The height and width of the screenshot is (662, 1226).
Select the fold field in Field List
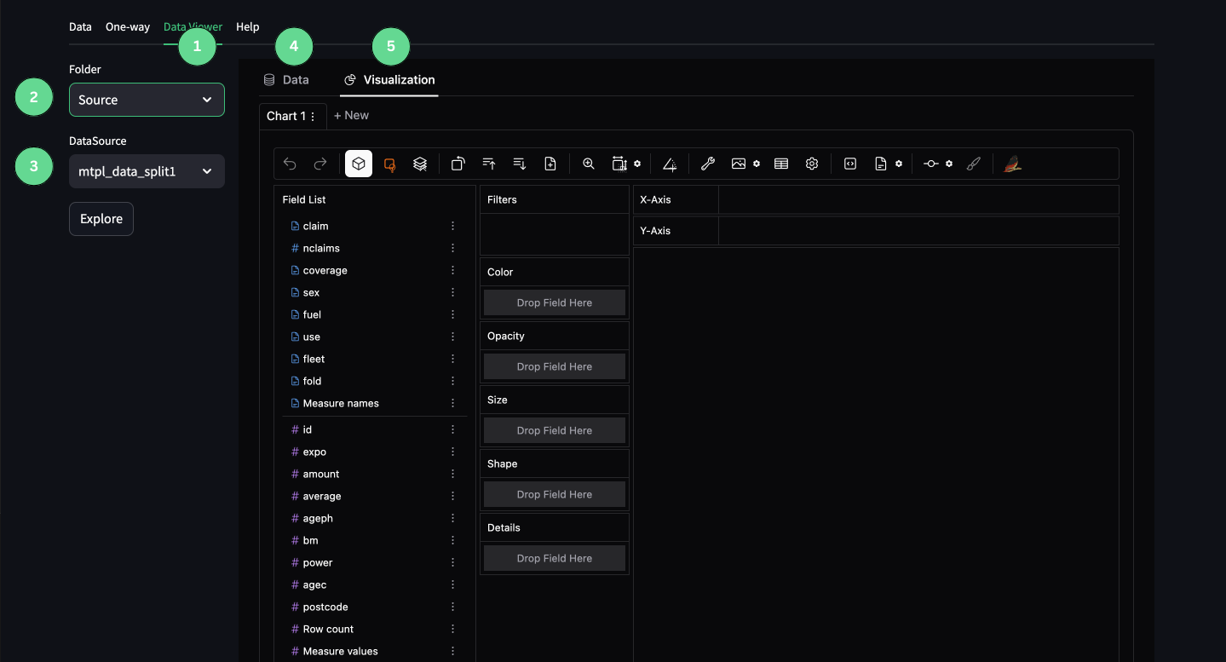pos(373,381)
